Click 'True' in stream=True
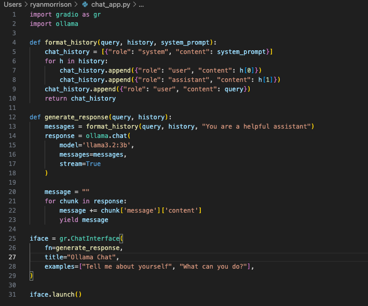 pos(93,164)
